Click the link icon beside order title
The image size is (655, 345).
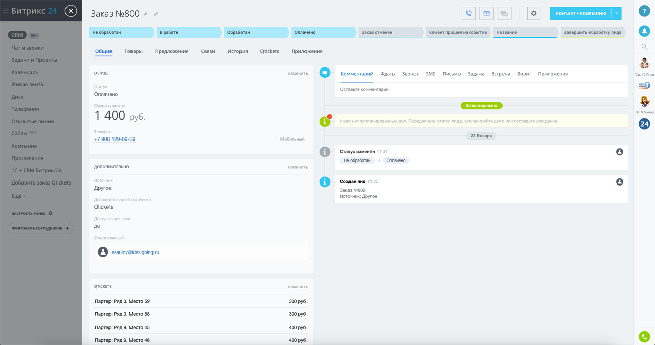coord(156,14)
